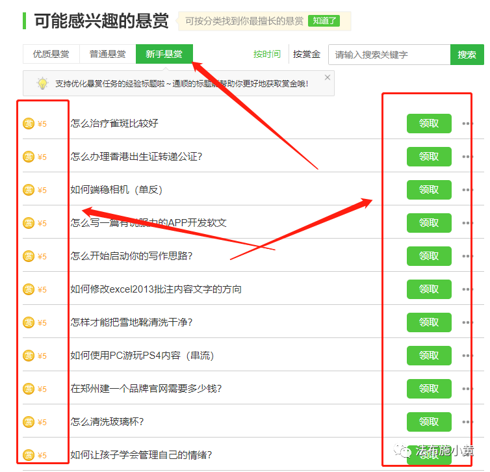Switch to the 优质悬赏 tab
The width and height of the screenshot is (490, 472).
tap(51, 55)
